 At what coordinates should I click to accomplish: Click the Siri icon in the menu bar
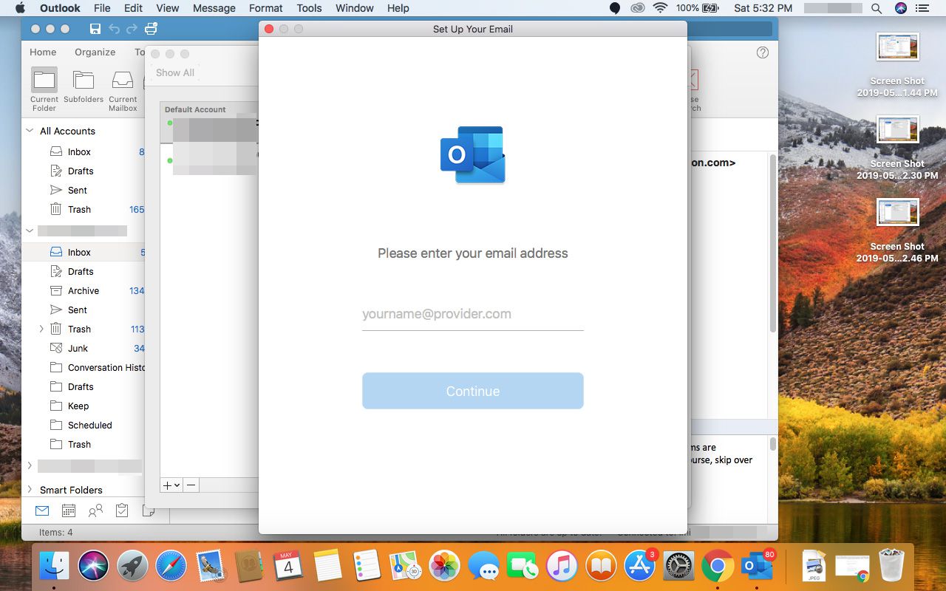(900, 8)
